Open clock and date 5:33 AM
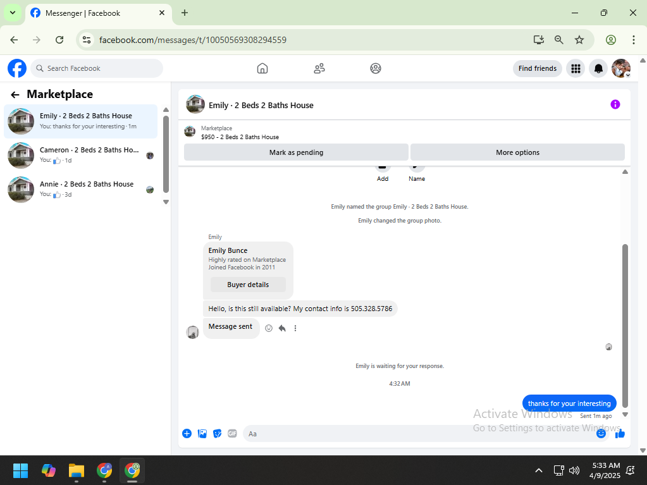Viewport: 647px width, 485px height. point(605,470)
